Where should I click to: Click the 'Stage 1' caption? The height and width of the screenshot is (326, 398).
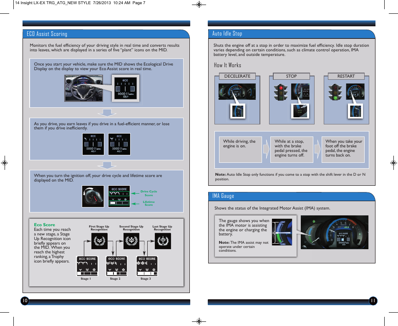click(x=86, y=278)
